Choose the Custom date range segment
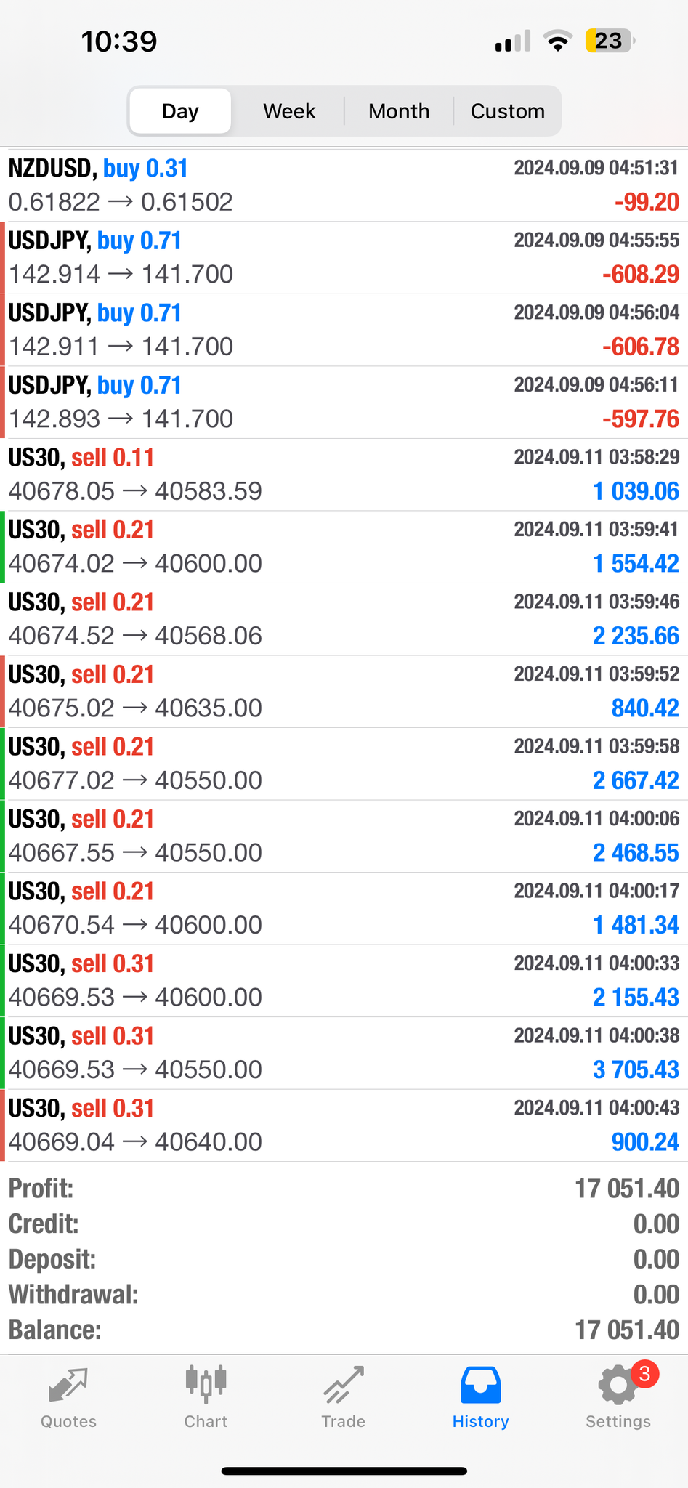688x1488 pixels. point(507,111)
